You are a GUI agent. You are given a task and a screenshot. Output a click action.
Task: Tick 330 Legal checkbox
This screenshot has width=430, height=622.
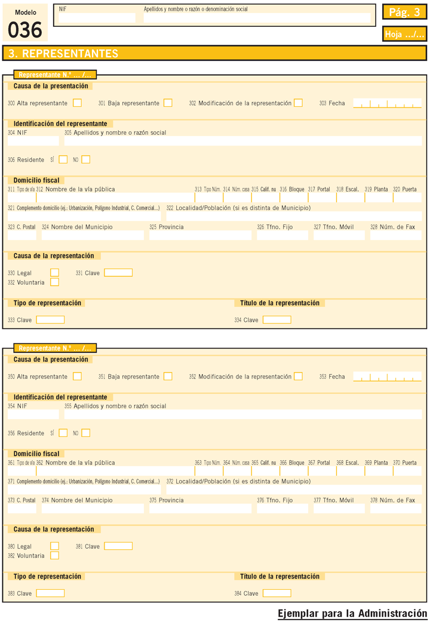[x=55, y=273]
